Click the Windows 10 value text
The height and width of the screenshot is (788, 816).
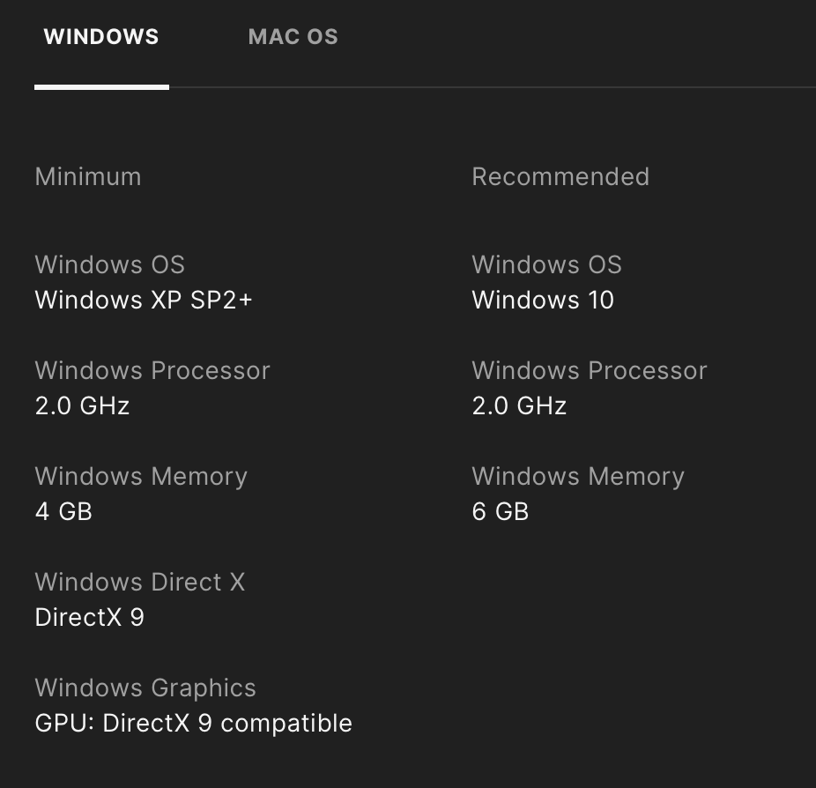[543, 300]
